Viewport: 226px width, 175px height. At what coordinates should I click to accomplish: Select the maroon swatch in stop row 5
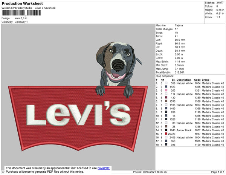(x=166, y=98)
